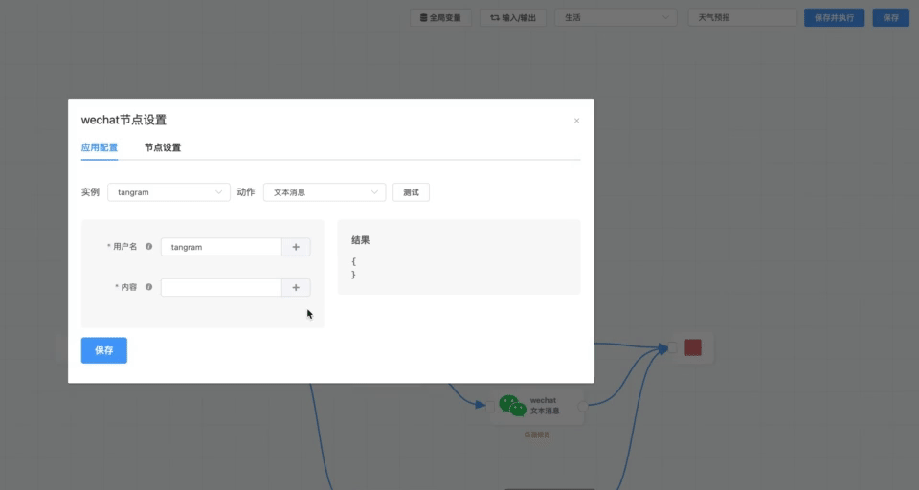Click the plus icon beside 用户名 field
The height and width of the screenshot is (490, 919).
296,247
